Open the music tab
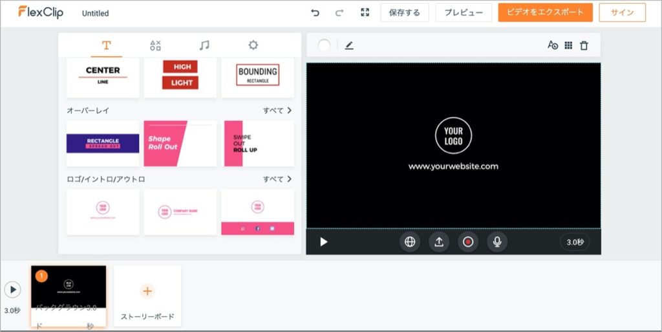Viewport: 662px width, 332px height. (204, 45)
